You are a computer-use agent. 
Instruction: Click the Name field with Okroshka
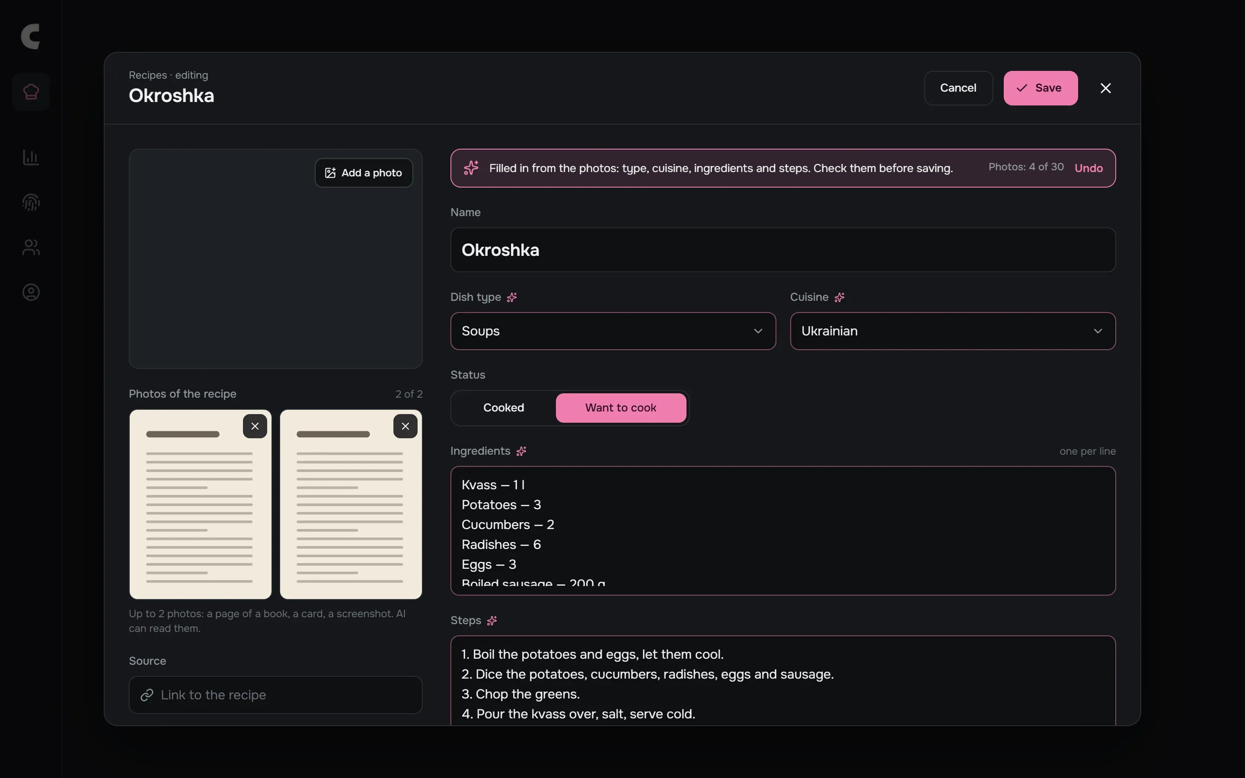tap(783, 250)
